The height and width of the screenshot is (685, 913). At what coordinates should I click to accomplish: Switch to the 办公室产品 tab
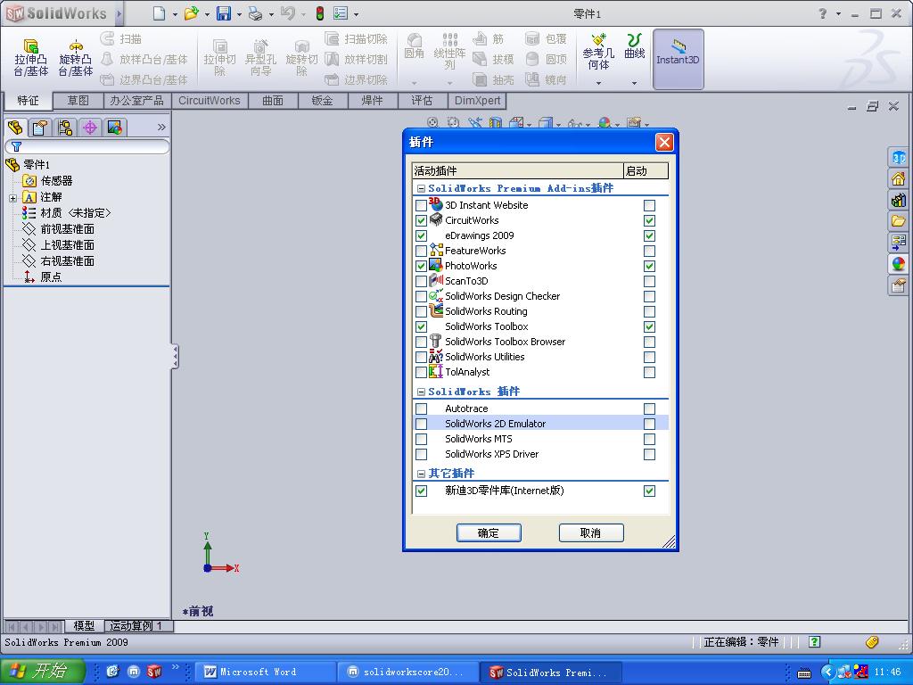136,101
